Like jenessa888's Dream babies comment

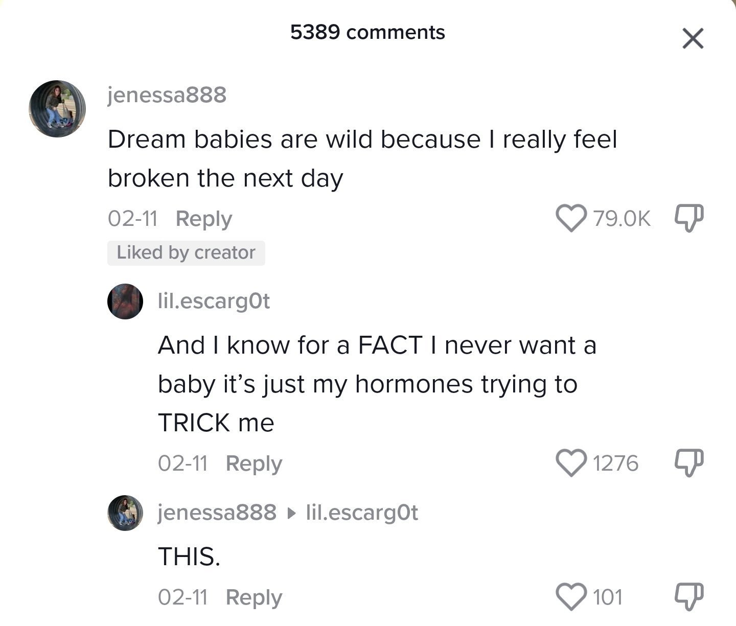(x=571, y=218)
